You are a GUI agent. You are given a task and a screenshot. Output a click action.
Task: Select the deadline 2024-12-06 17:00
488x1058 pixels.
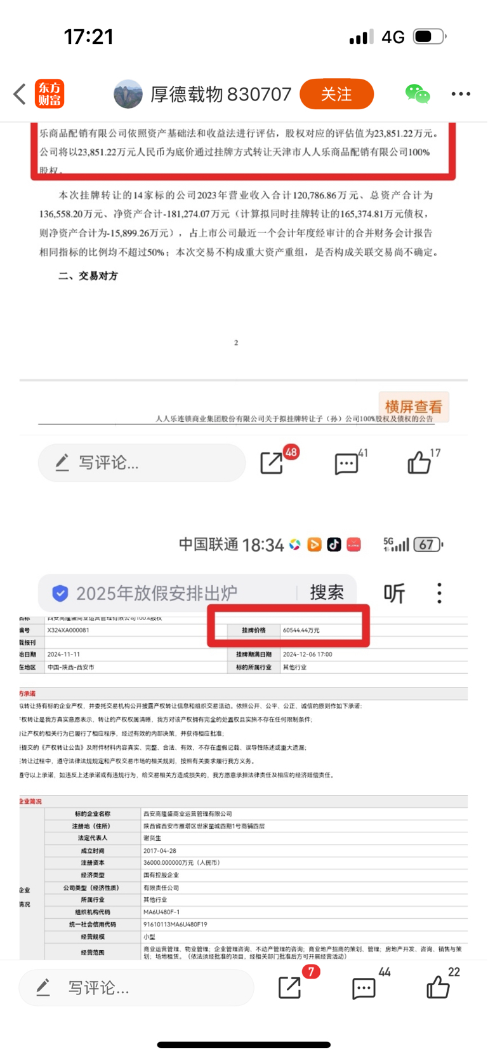tap(307, 654)
